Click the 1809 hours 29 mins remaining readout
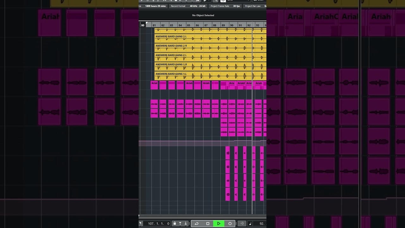405x228 pixels. (x=155, y=6)
